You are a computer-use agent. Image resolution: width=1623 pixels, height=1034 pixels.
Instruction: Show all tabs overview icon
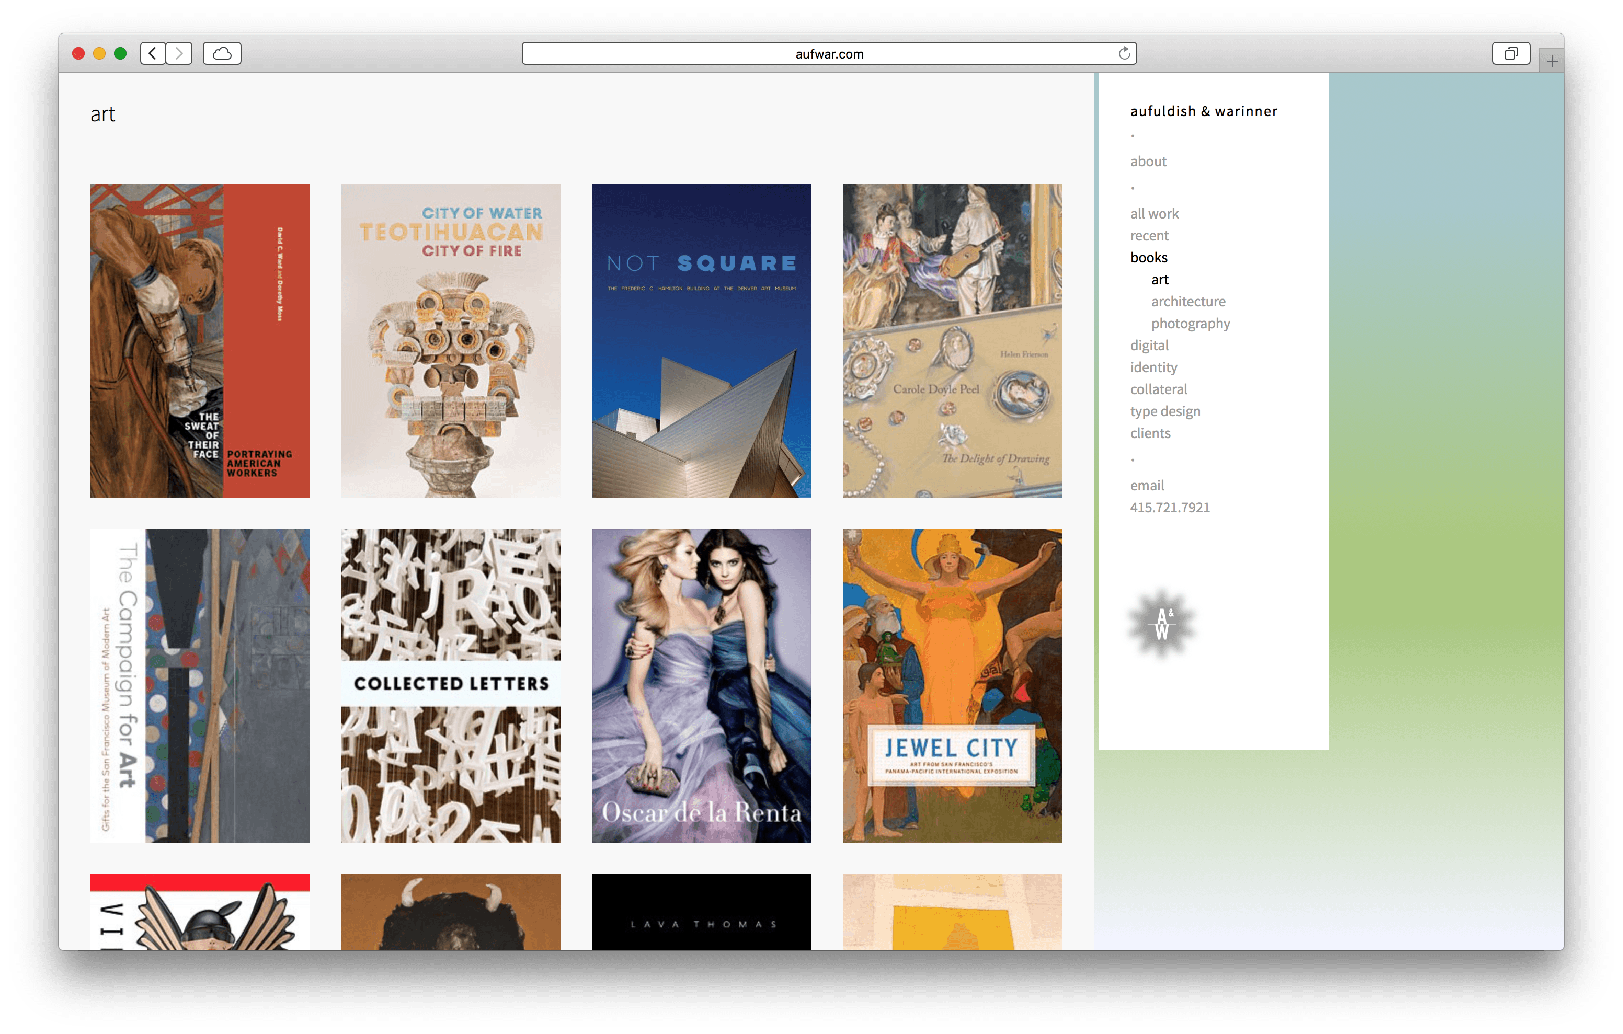(x=1511, y=53)
